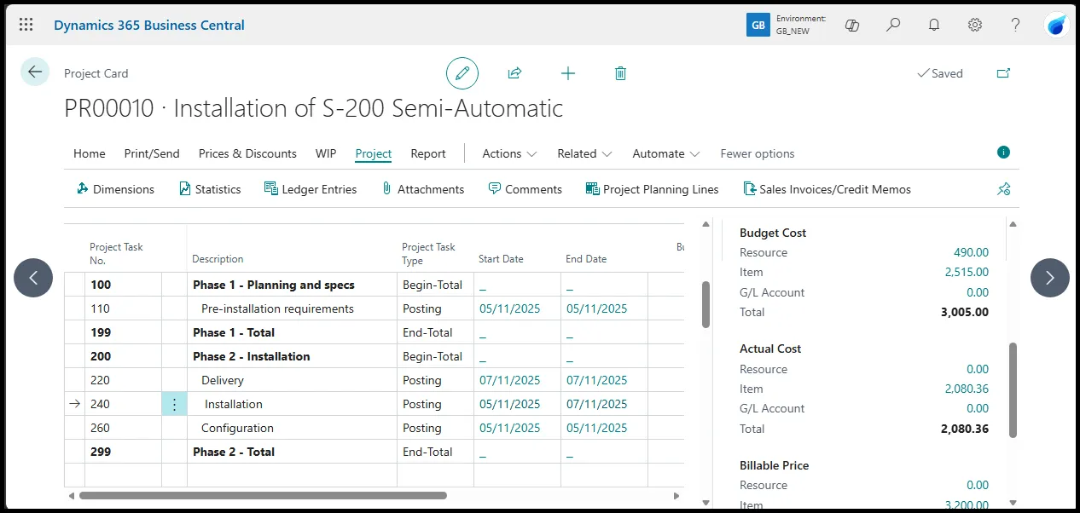
Task: Open Sales Invoices/Credit Memos
Action: 827,189
